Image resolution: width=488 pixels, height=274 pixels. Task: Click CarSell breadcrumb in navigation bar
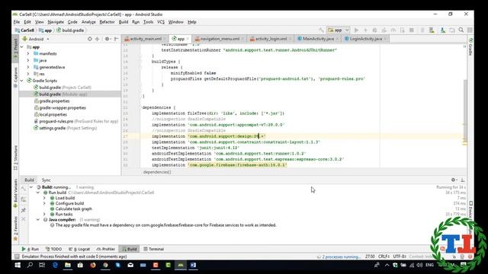click(25, 30)
